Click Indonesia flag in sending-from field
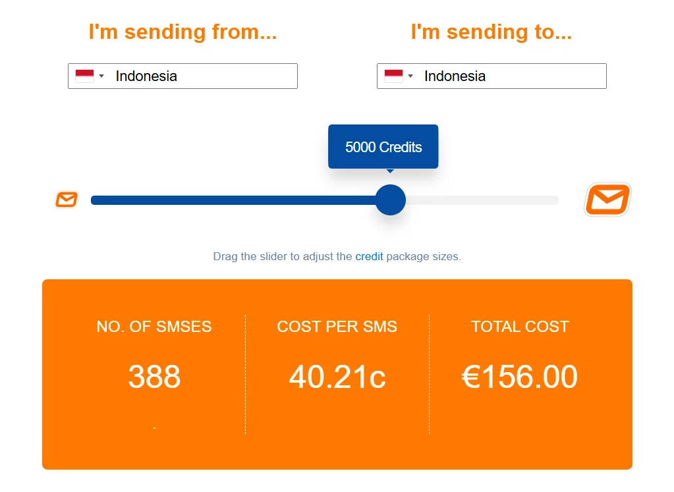Screen dimensions: 674x492 point(84,76)
